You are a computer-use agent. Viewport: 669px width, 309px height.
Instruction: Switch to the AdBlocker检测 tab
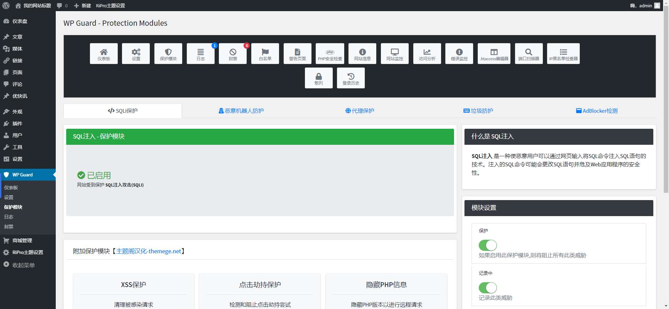pyautogui.click(x=597, y=111)
